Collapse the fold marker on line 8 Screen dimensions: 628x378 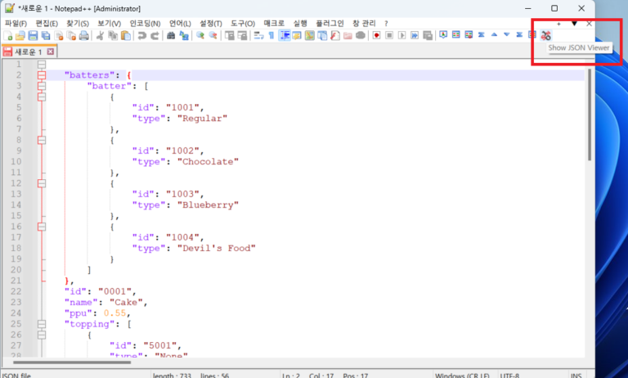coord(42,140)
